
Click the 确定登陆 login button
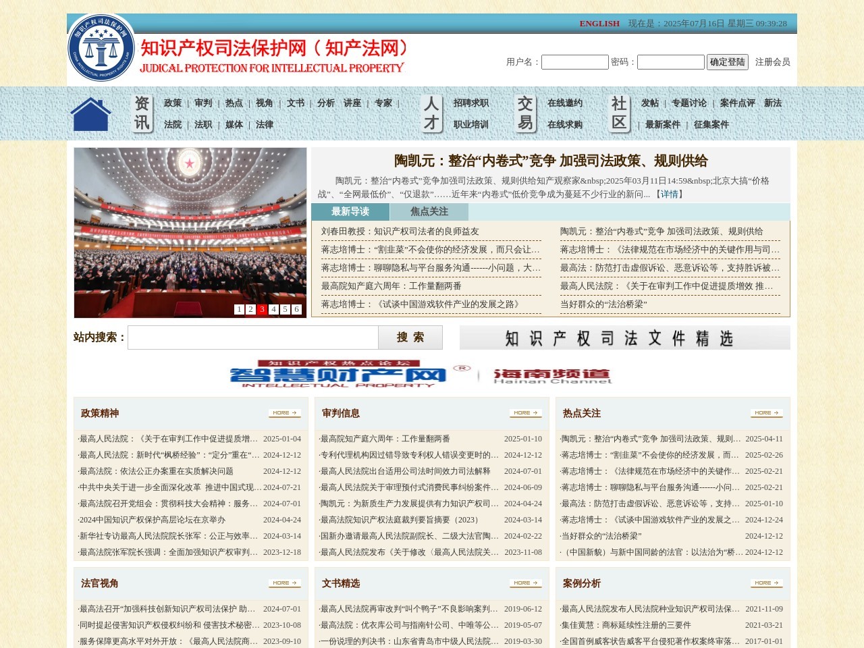[728, 62]
